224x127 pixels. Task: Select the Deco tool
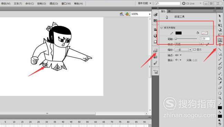click(220, 68)
